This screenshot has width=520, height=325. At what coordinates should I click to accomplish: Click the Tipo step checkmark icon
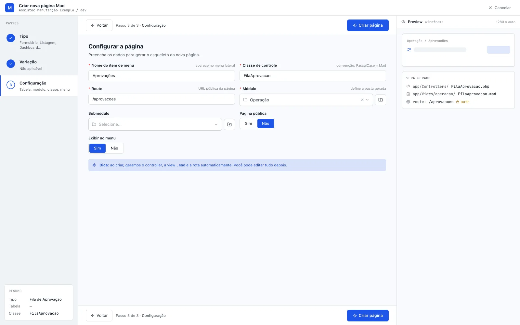(x=11, y=38)
